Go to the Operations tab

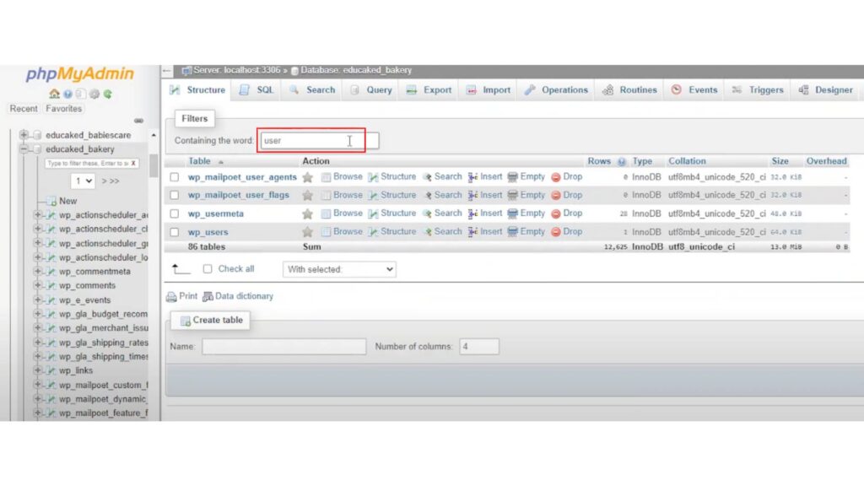[x=556, y=89]
